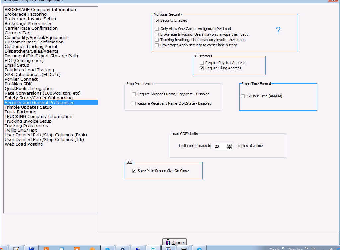Viewport: 340px width, 250px height.
Task: Check Trucking Invoicing users-only option
Action: click(x=157, y=40)
